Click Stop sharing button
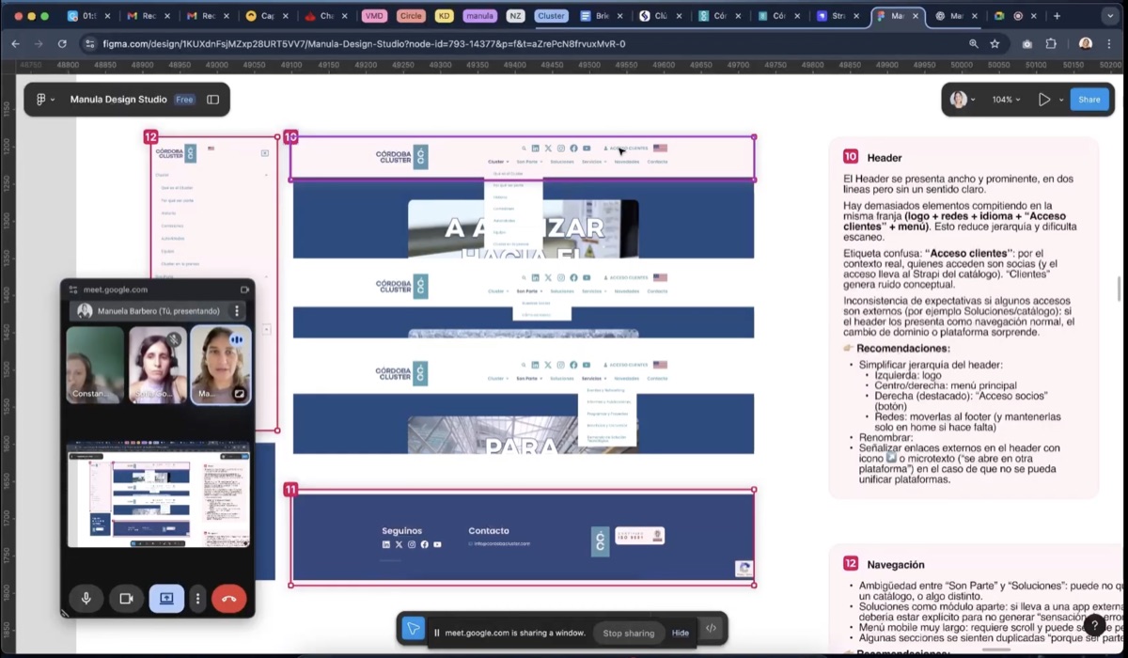 coord(628,633)
